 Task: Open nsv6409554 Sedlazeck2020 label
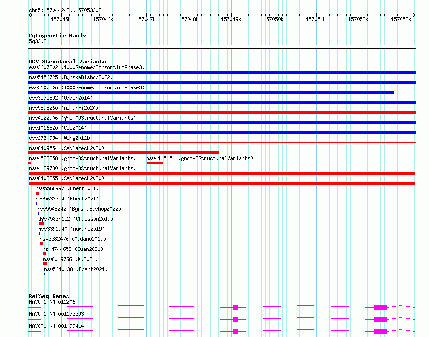click(x=67, y=148)
